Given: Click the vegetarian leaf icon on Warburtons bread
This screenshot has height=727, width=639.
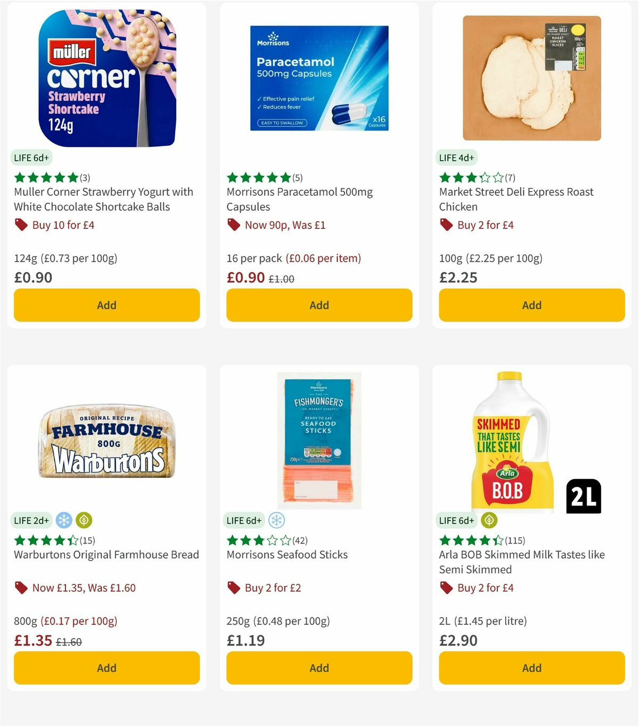Looking at the screenshot, I should tap(84, 520).
